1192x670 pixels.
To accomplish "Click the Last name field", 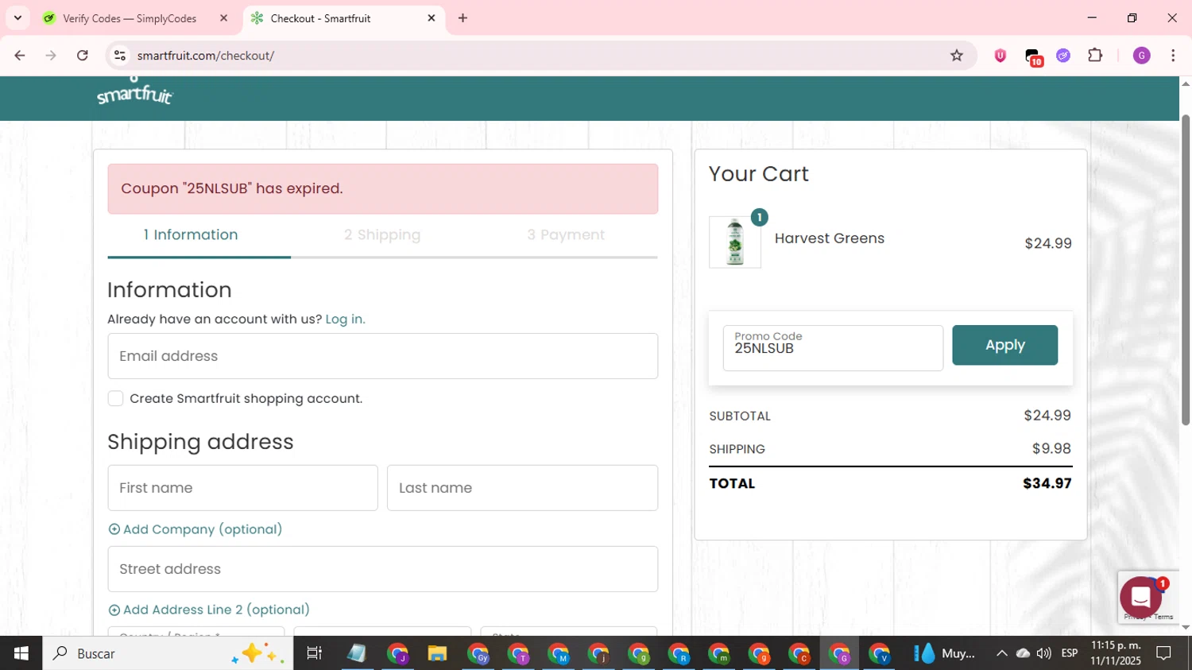I will [522, 488].
